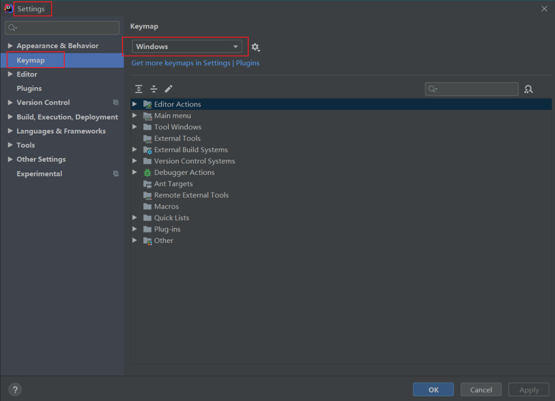The width and height of the screenshot is (555, 401).
Task: Click Find Actions by Shortcut icon
Action: click(x=529, y=89)
